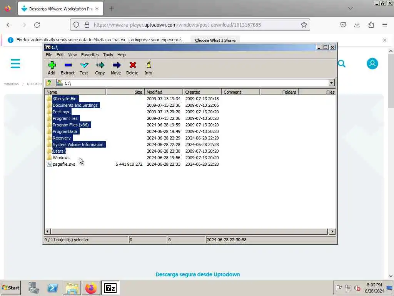Open Uptodown hamburger menu
Image resolution: width=394 pixels, height=296 pixels.
[15, 64]
